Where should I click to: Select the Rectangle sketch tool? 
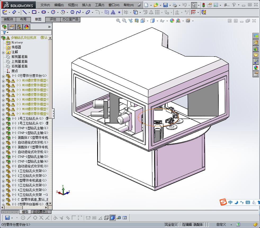[x=34, y=12]
